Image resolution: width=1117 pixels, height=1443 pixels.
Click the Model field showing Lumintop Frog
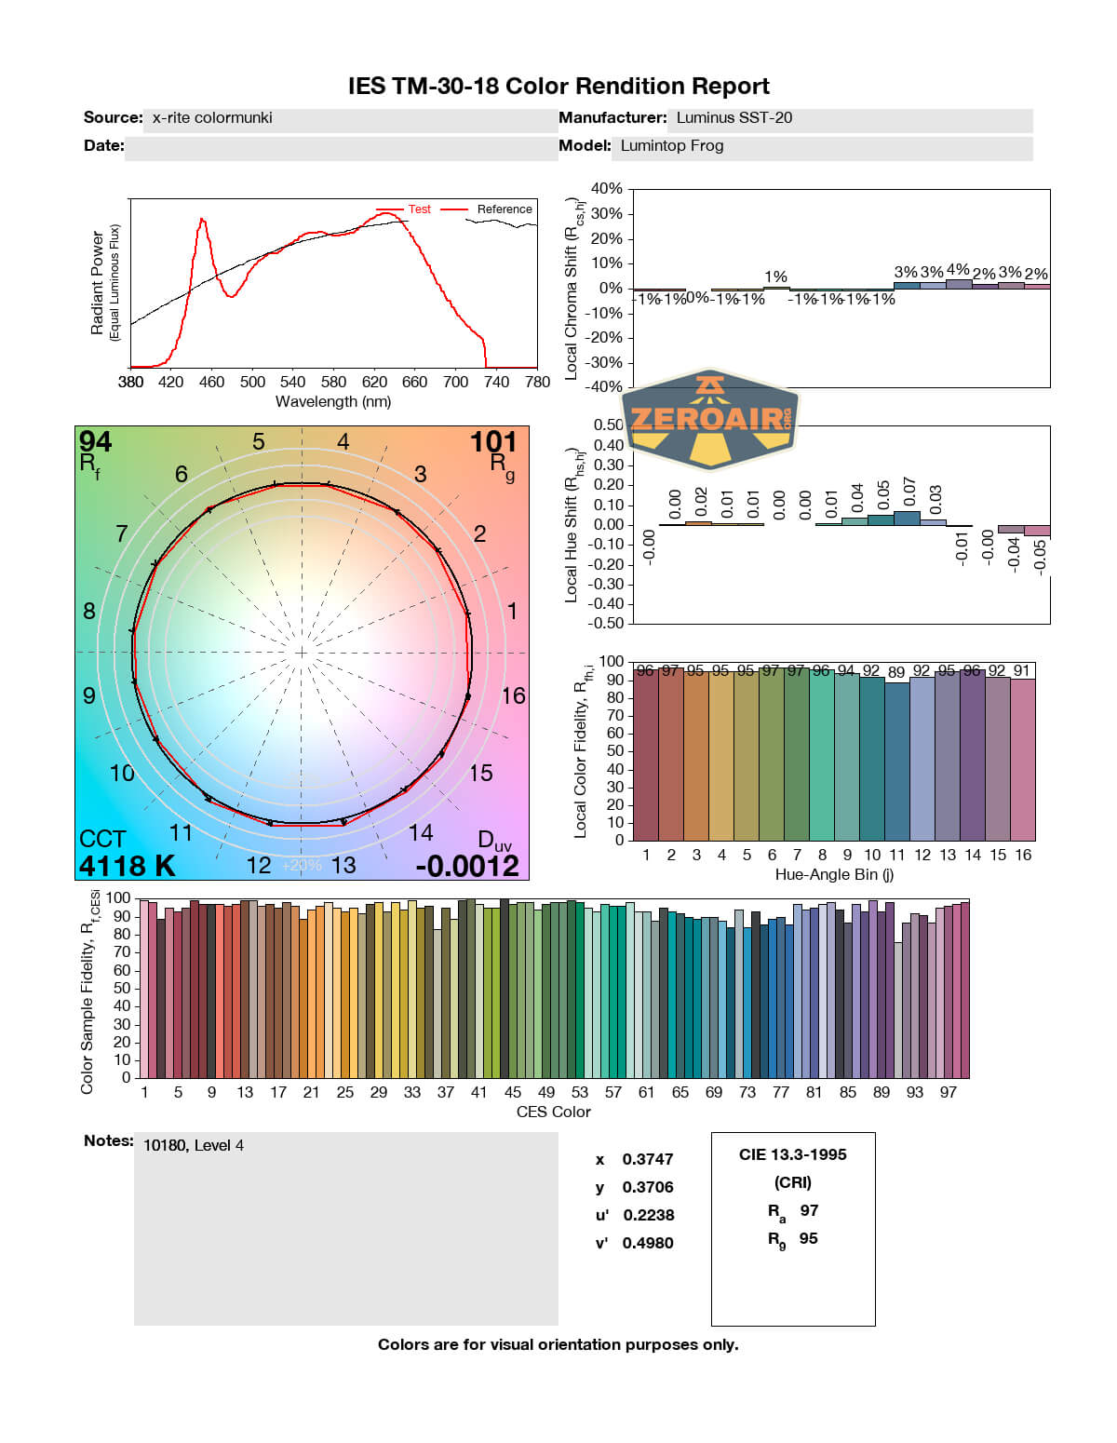(x=822, y=146)
